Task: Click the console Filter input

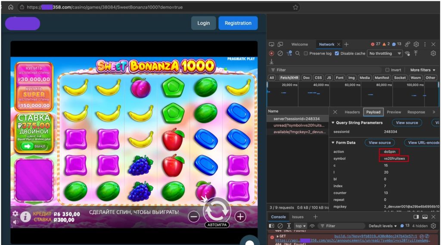Action: [342, 226]
